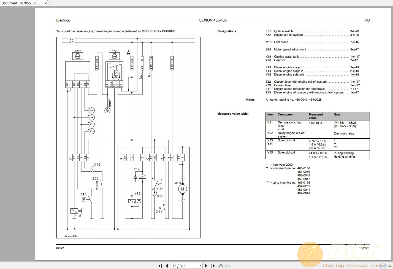Click 'Z33 Coolant level' line
Viewport: 393px width, 269px height.
(313, 85)
